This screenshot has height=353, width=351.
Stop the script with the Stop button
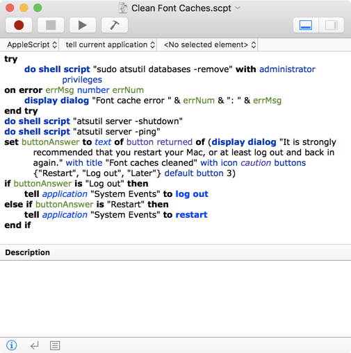point(51,25)
